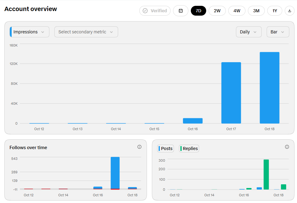Click the tallest blue follows bar
This screenshot has width=297, height=203.
(115, 173)
